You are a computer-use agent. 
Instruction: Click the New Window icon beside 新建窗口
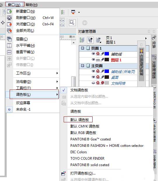tap(9, 11)
